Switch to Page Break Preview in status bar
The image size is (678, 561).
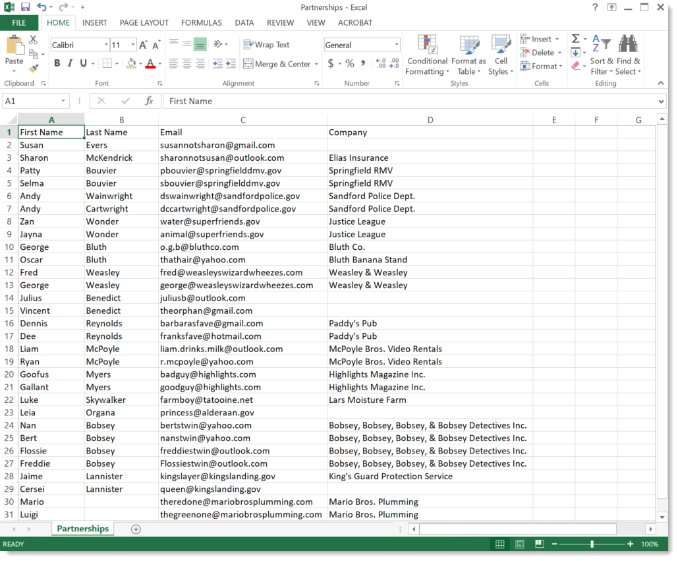click(x=539, y=544)
